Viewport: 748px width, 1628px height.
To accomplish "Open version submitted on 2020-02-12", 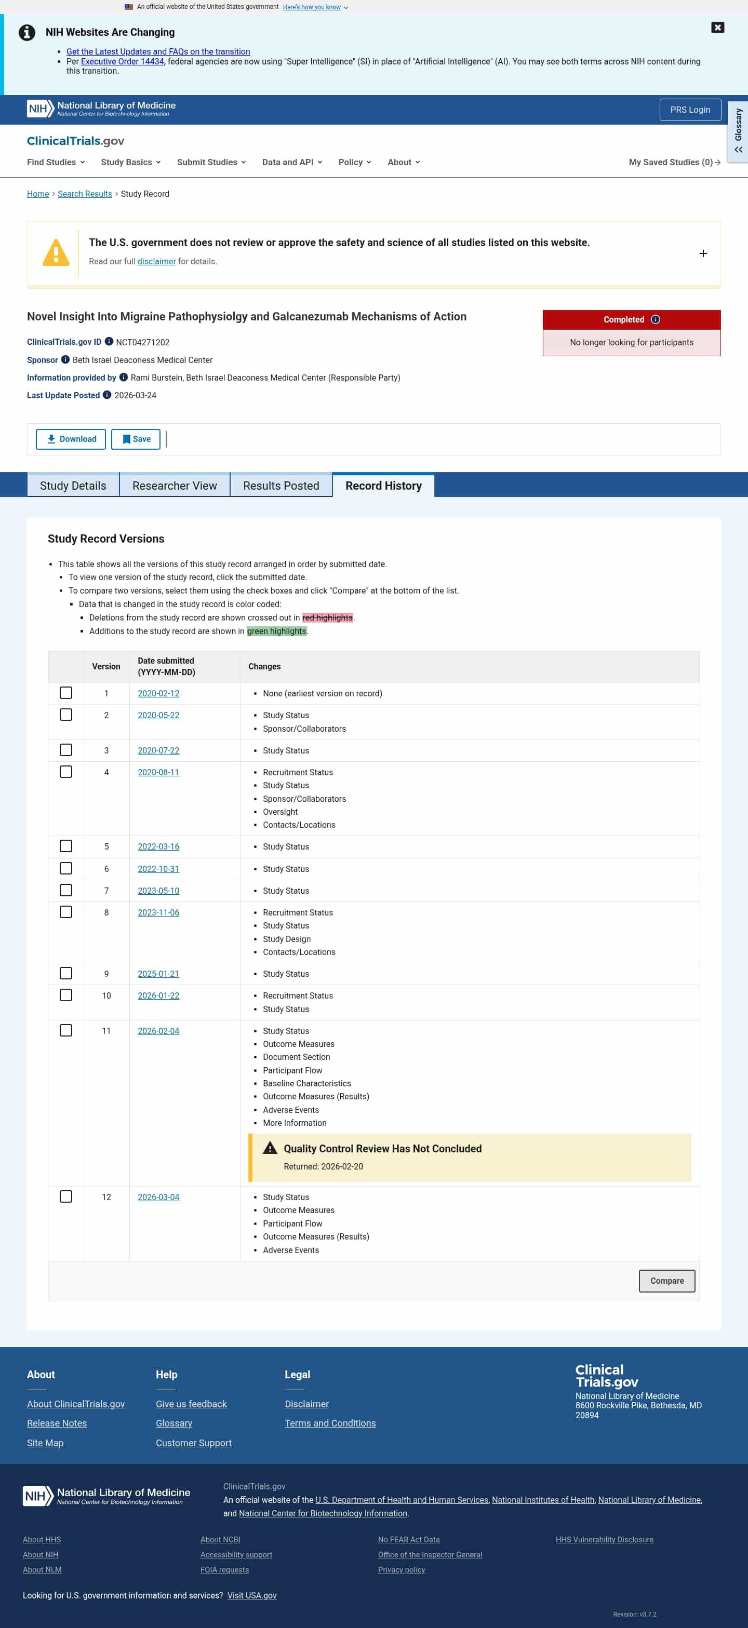I will tap(159, 693).
